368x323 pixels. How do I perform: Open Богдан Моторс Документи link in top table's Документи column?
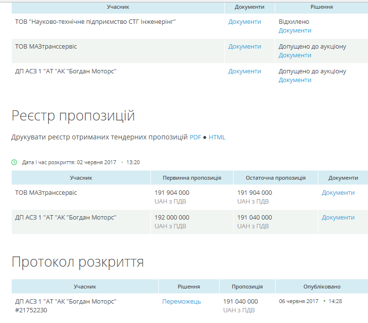(244, 71)
